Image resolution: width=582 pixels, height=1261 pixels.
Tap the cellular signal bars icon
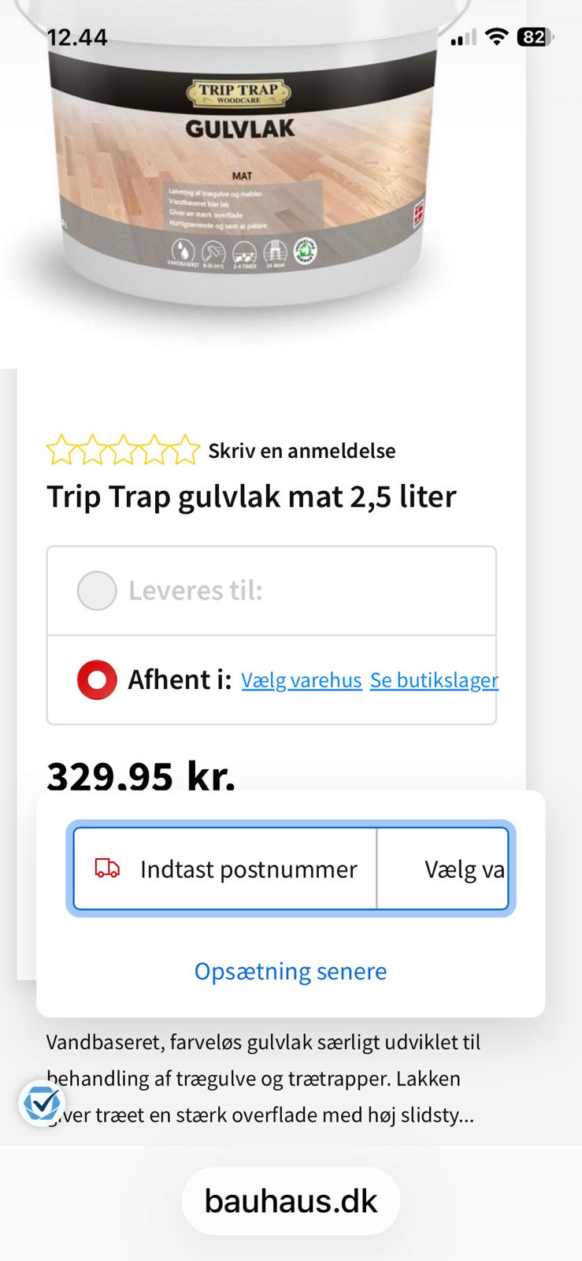click(463, 37)
